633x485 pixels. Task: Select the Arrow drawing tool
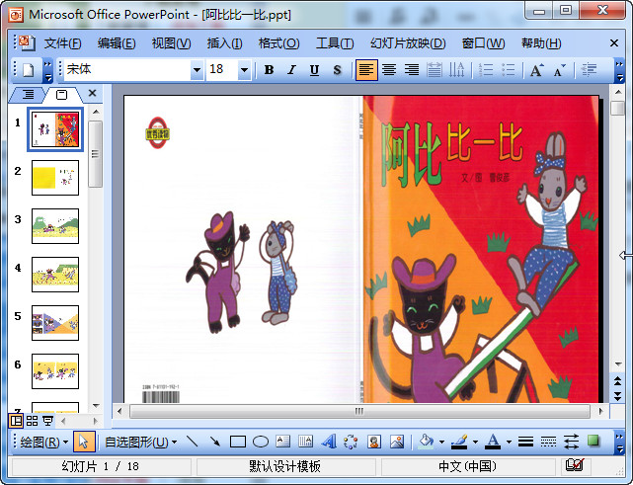[x=214, y=442]
